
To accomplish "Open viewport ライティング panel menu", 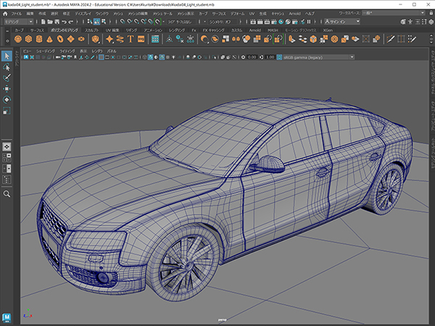I will pos(67,51).
